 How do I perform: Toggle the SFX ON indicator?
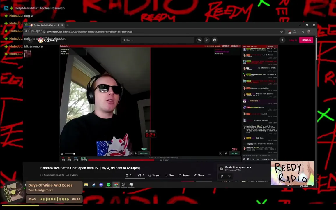(69, 159)
